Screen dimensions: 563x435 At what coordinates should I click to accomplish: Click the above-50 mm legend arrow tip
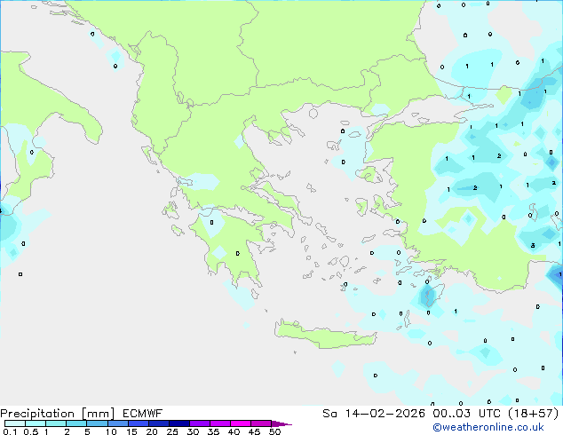pyautogui.click(x=281, y=423)
